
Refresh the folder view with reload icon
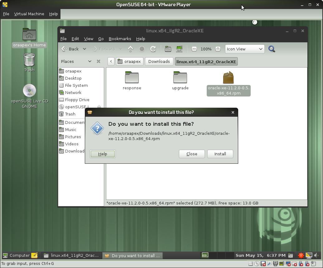coord(152,49)
